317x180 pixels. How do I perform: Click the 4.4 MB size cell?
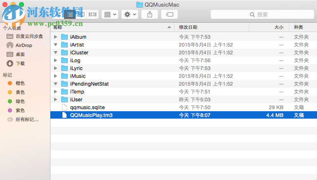coord(275,115)
